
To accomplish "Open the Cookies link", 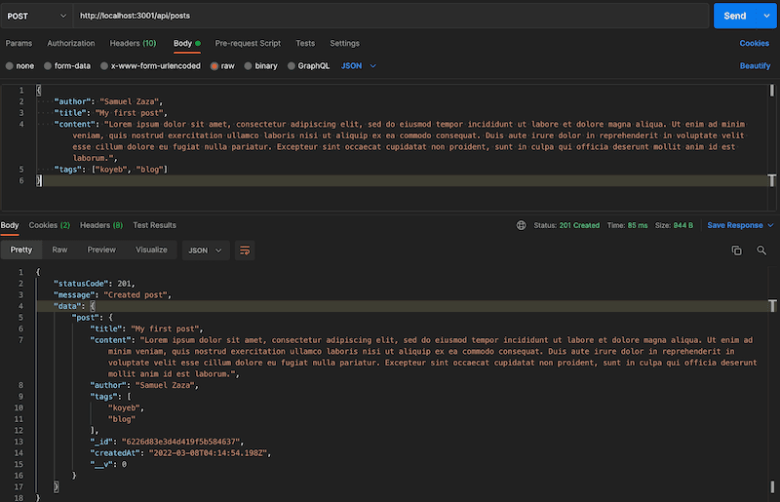I will tap(754, 43).
